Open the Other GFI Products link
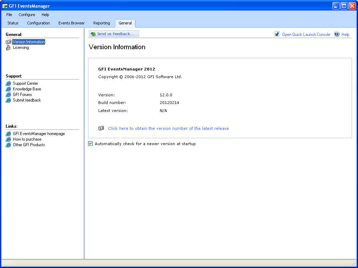Viewport: 358px width, 268px height. coord(29,145)
